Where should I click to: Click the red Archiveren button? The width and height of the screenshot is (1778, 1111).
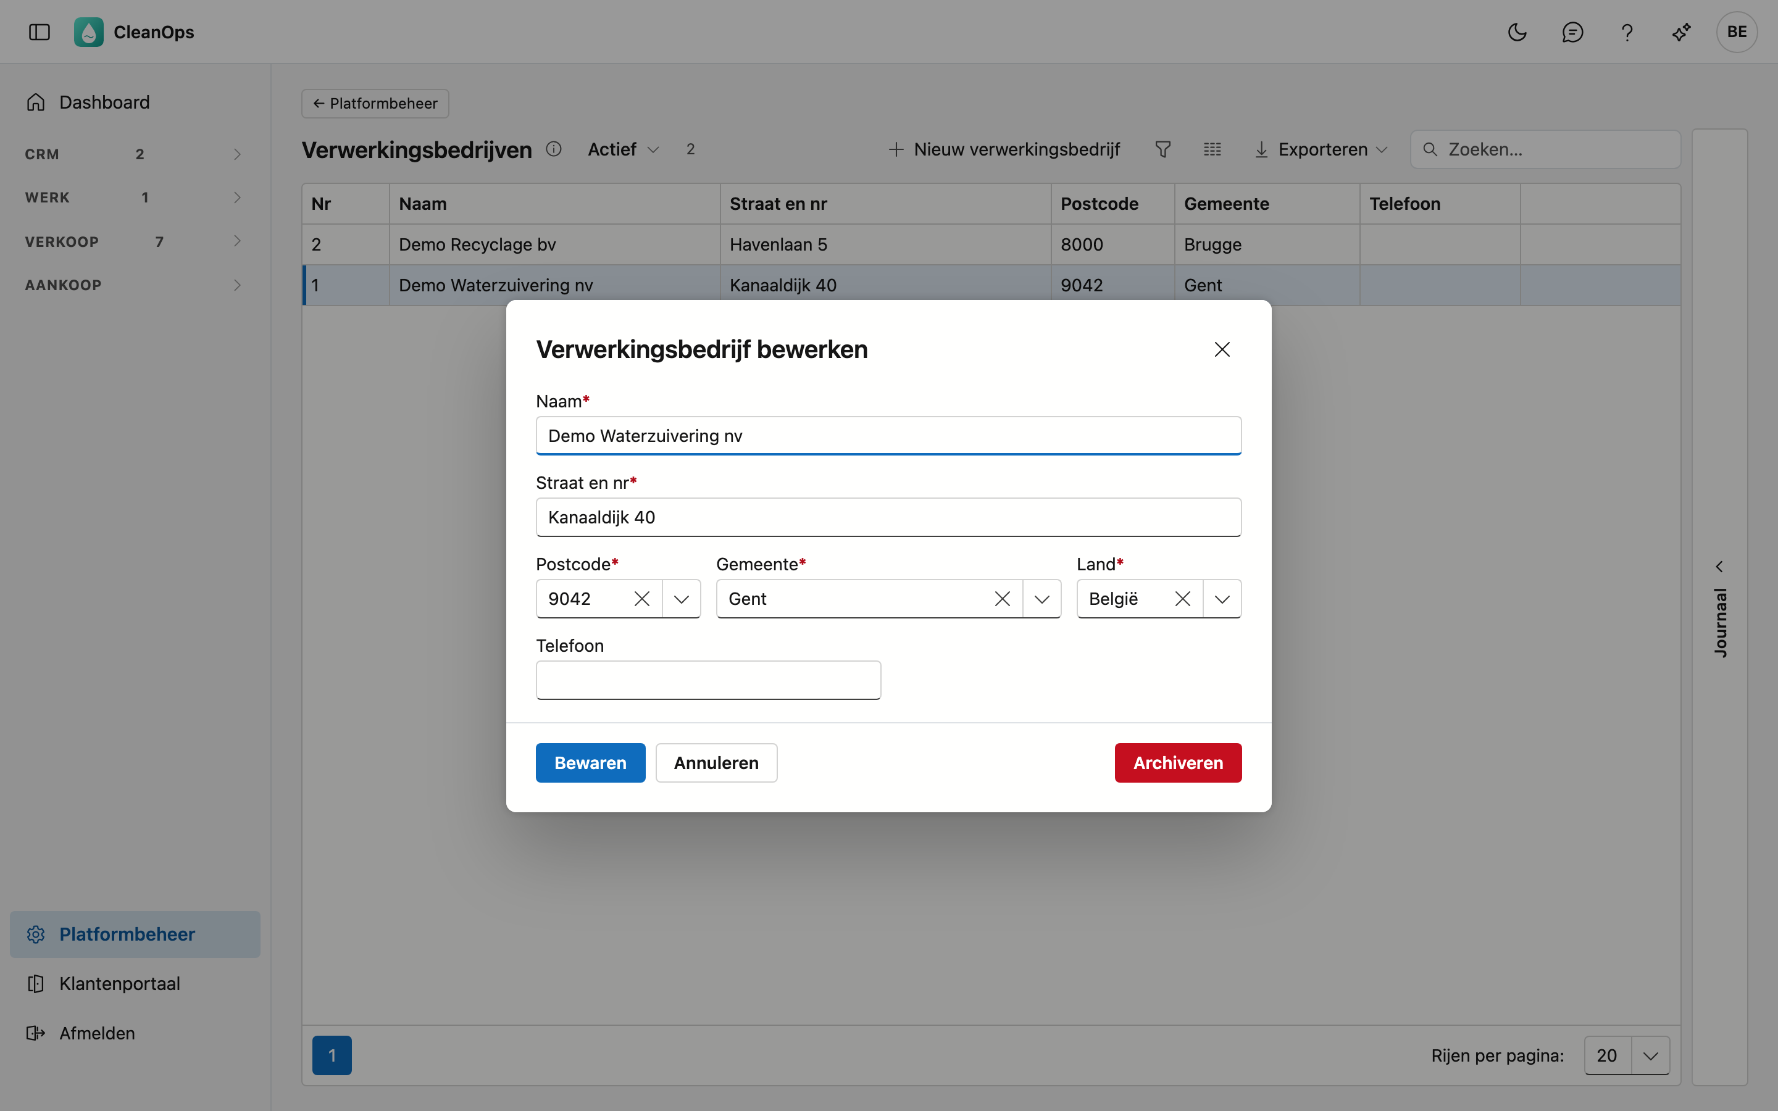1178,763
